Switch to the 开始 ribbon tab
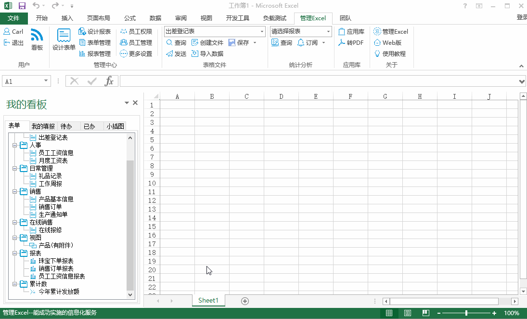Screen dimensions: 527x319 click(x=42, y=18)
